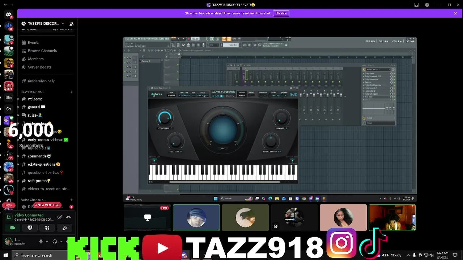Deafen with the headphones icon
Screen dimensions: 463x260
(x=55, y=242)
